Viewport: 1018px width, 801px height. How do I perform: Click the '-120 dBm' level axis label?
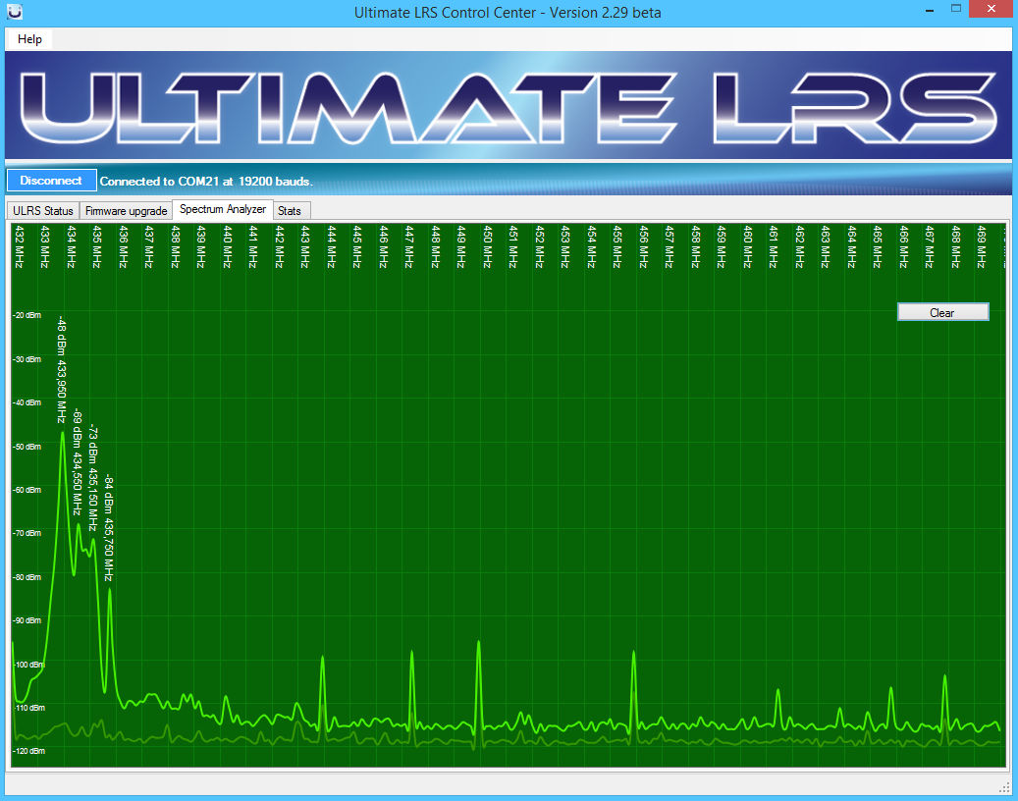(x=29, y=751)
